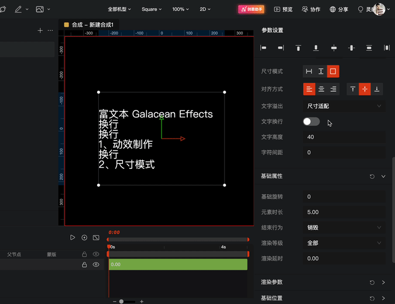Viewport: 395px width, 304px height.
Task: Set vertical text alignment to bottom
Action: tap(377, 89)
